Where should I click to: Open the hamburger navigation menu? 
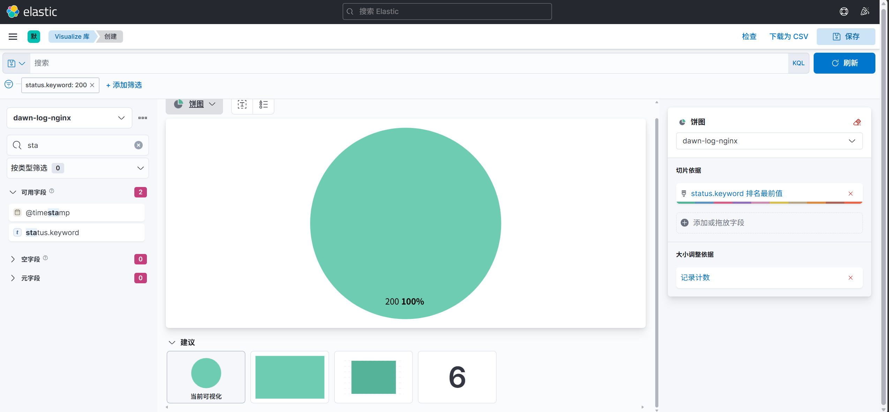13,37
